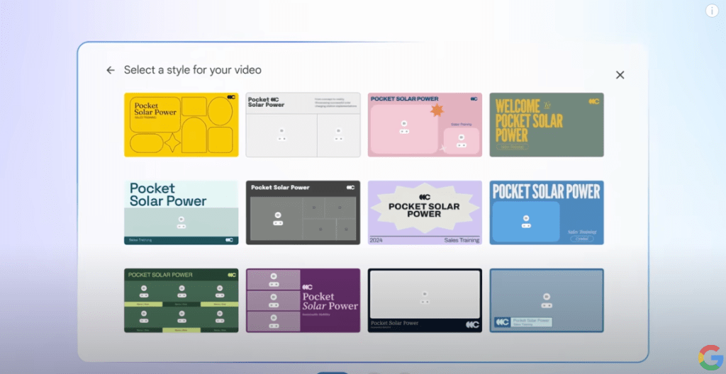
Task: Go back using the left arrow icon
Action: click(x=111, y=70)
